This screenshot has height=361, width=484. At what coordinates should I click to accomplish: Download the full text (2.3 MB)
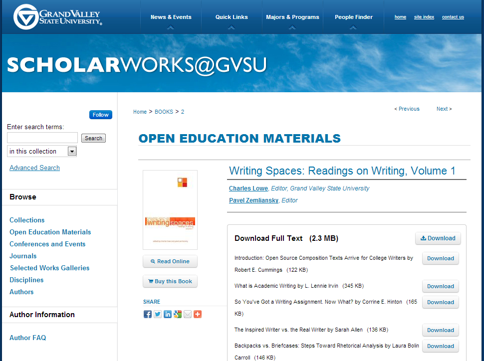[438, 238]
